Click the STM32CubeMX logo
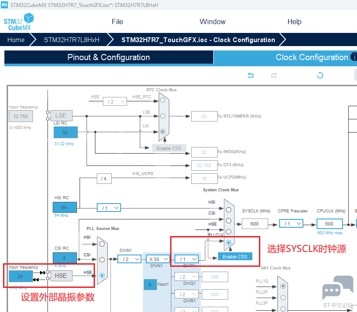Screen dimensions: 357x312 tap(18, 22)
